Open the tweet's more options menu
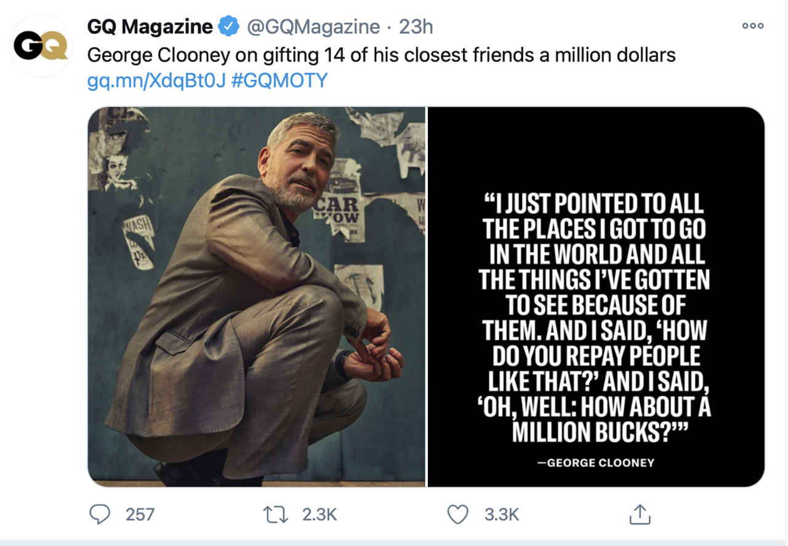This screenshot has height=546, width=788. click(x=752, y=26)
